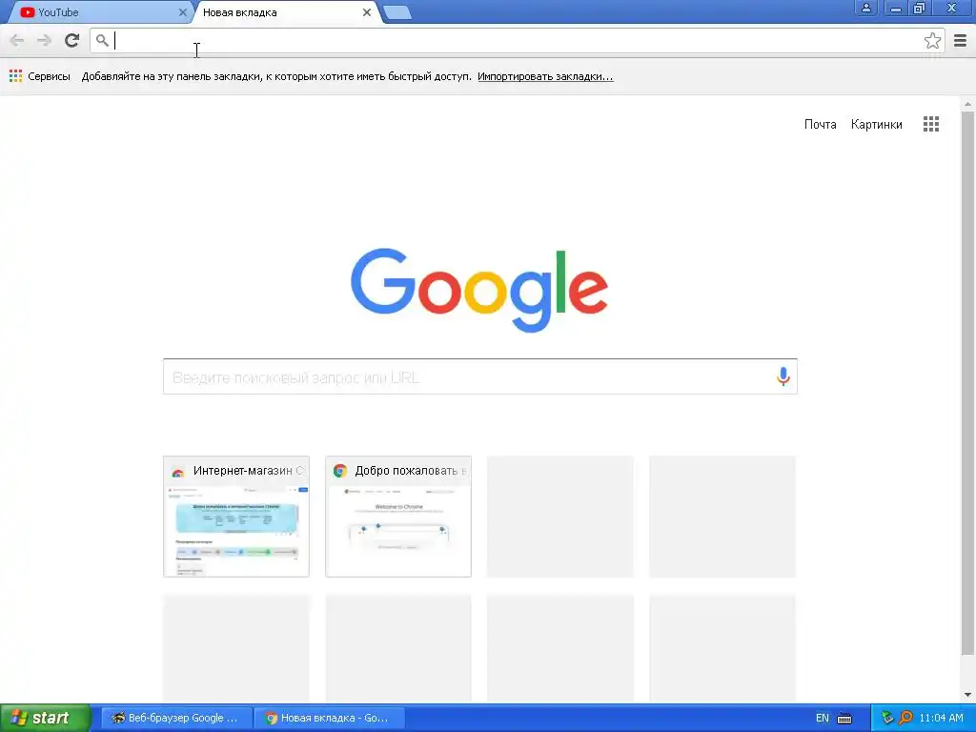Click the page scroll-up arrow
The image size is (976, 732).
point(967,104)
